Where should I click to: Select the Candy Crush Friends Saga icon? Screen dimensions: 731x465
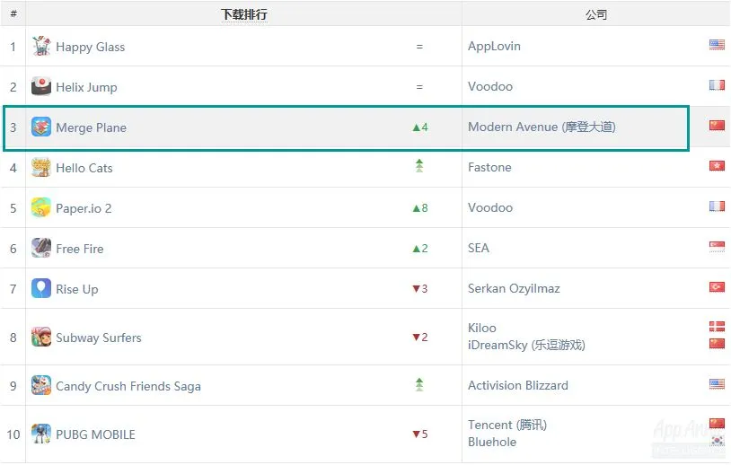(41, 386)
